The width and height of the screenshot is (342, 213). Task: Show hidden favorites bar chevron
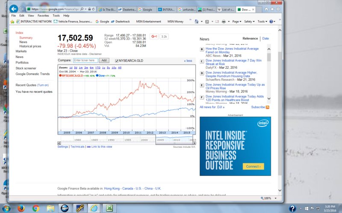190,20
